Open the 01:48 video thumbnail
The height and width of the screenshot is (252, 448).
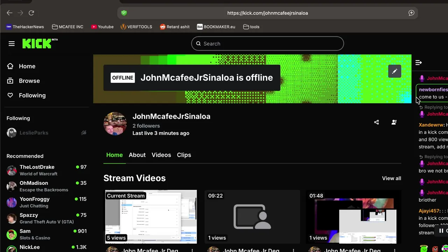click(353, 217)
